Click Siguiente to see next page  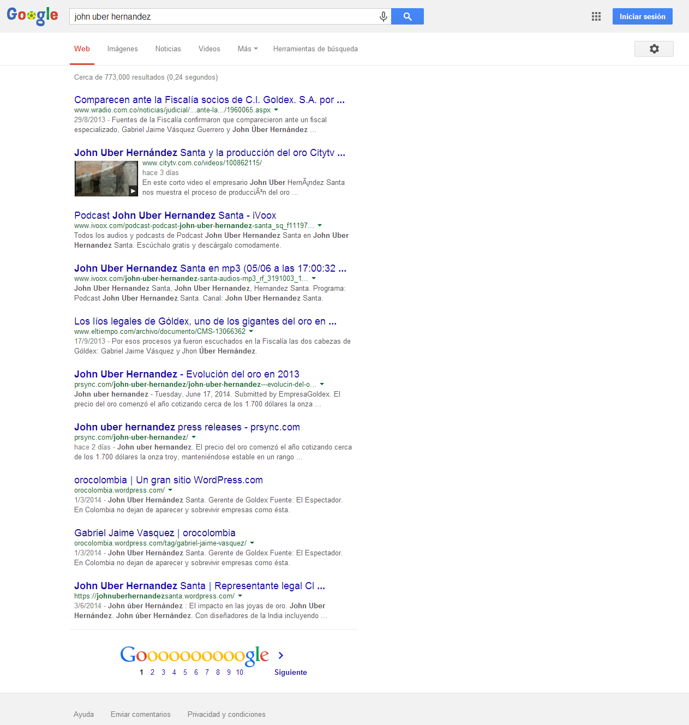290,672
